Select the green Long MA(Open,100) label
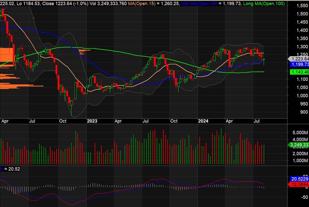309x207 pixels. (264, 4)
